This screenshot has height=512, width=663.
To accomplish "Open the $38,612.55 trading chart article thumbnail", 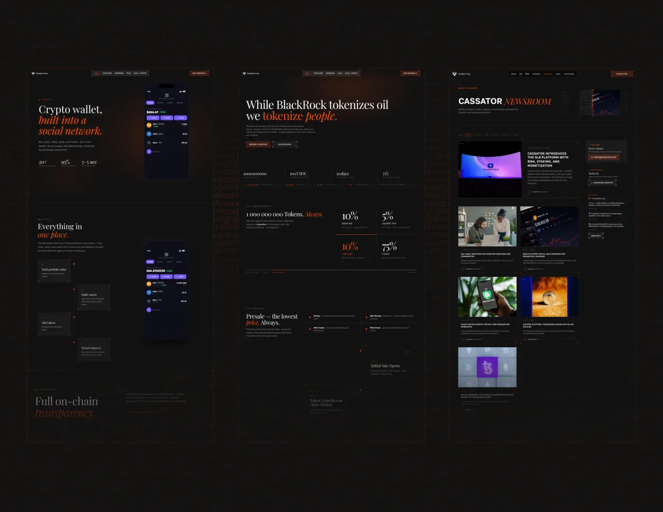I will [x=549, y=226].
